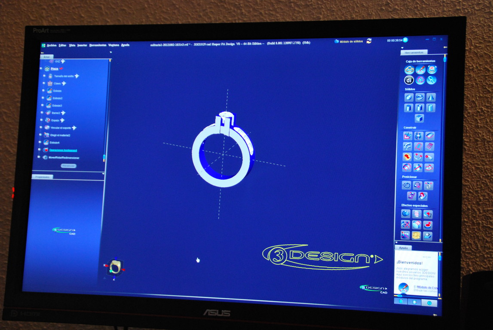Select the cube solid tool
This screenshot has height=330, width=493.
tap(420, 118)
